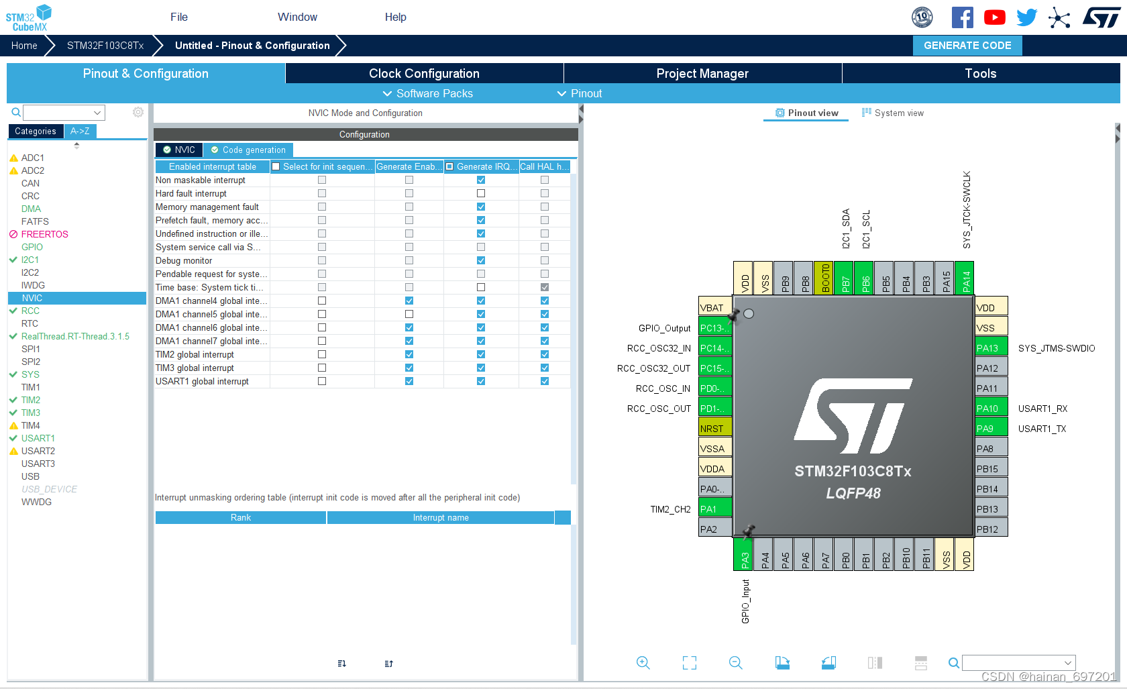Viewport: 1127px width, 689px height.
Task: Expand the Pinout dropdown menu
Action: tap(580, 94)
